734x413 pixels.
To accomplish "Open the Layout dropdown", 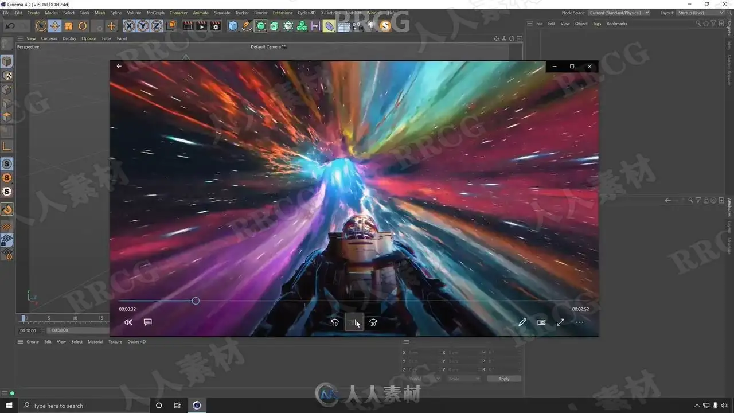I will click(x=700, y=13).
